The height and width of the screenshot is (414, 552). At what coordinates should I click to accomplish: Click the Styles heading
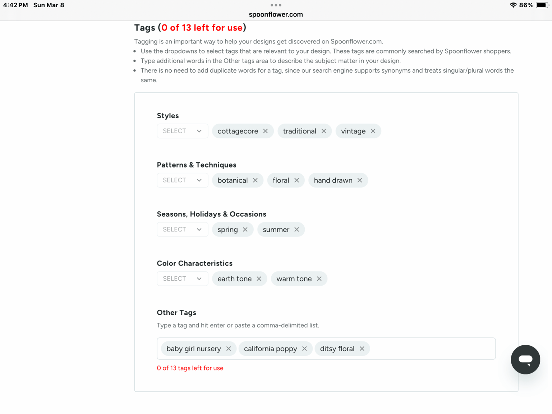[x=168, y=116]
